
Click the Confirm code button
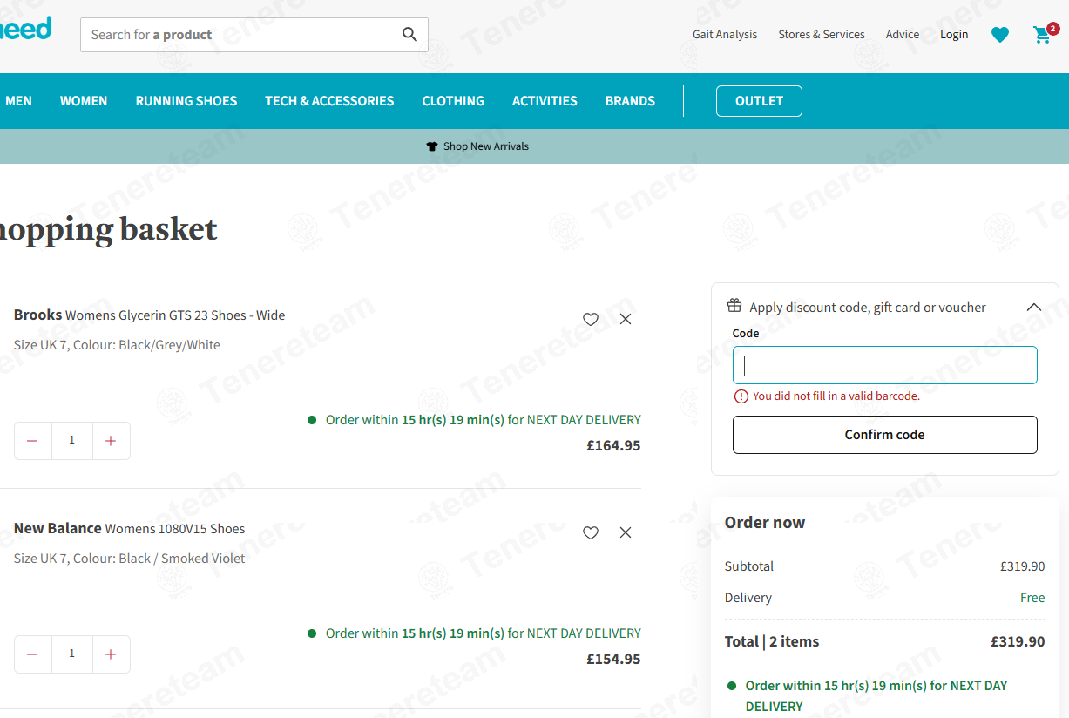click(x=885, y=435)
